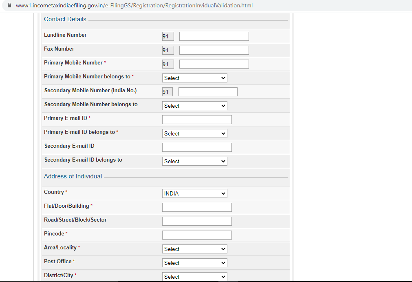Click the Primary Mobile Number belongs to label
The height and width of the screenshot is (282, 412).
87,77
